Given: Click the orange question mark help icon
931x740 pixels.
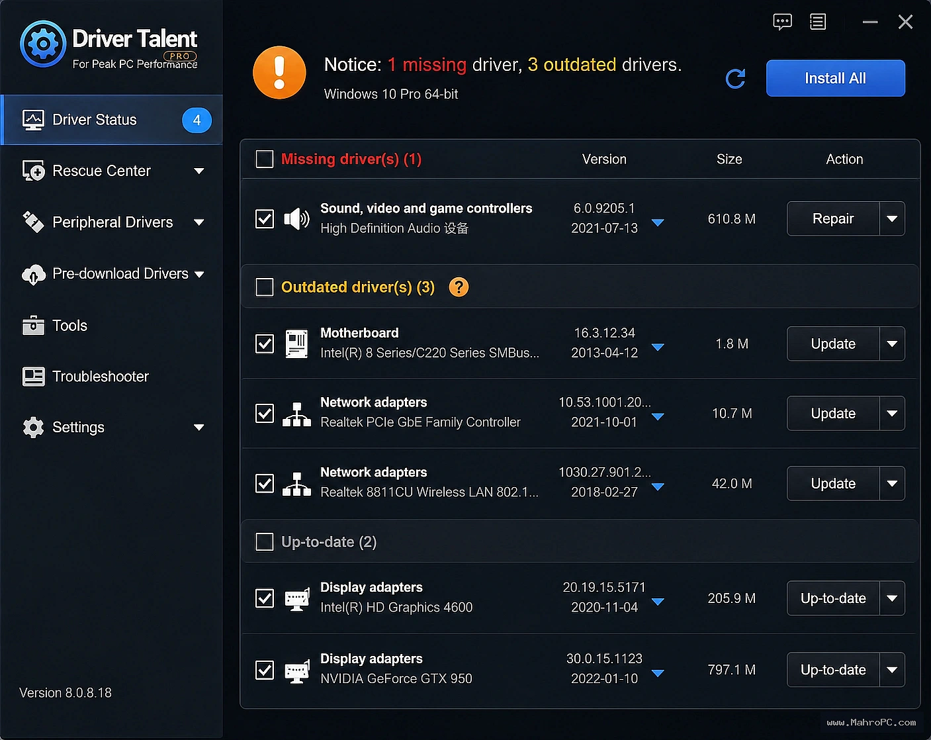Looking at the screenshot, I should (x=459, y=287).
